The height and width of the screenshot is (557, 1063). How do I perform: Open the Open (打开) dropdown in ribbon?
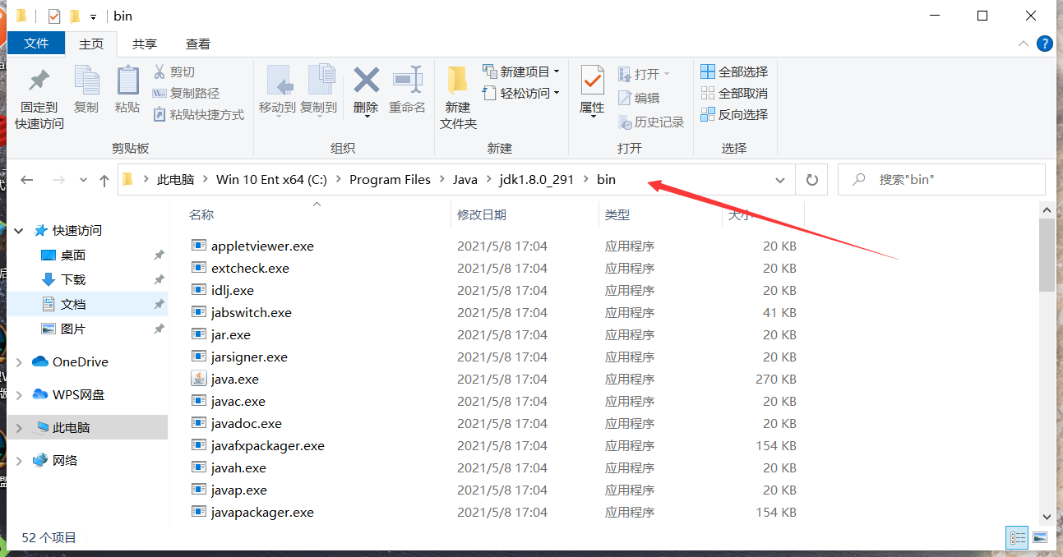[644, 74]
